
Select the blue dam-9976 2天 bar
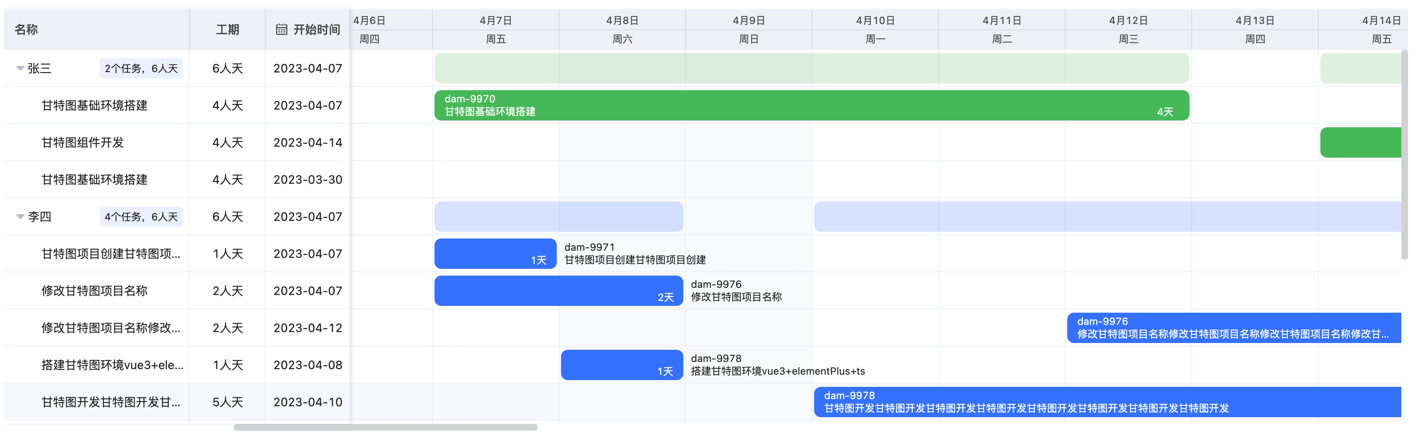pos(558,290)
